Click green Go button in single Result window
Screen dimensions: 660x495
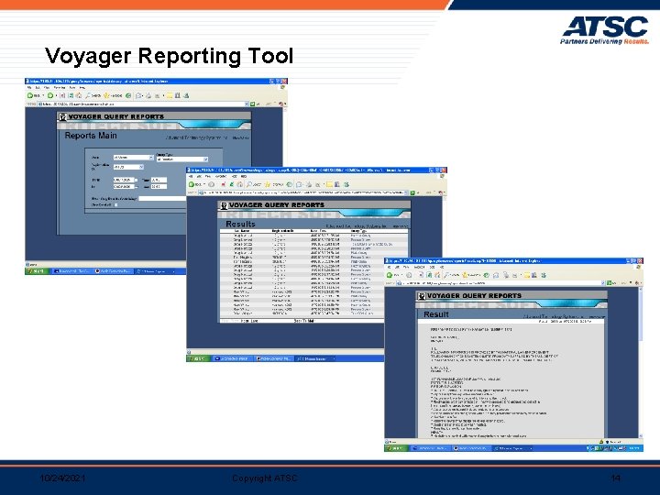click(609, 283)
